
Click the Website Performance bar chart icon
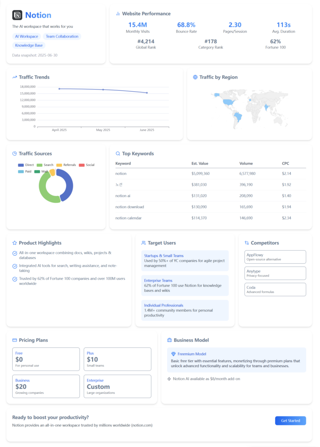coord(118,14)
